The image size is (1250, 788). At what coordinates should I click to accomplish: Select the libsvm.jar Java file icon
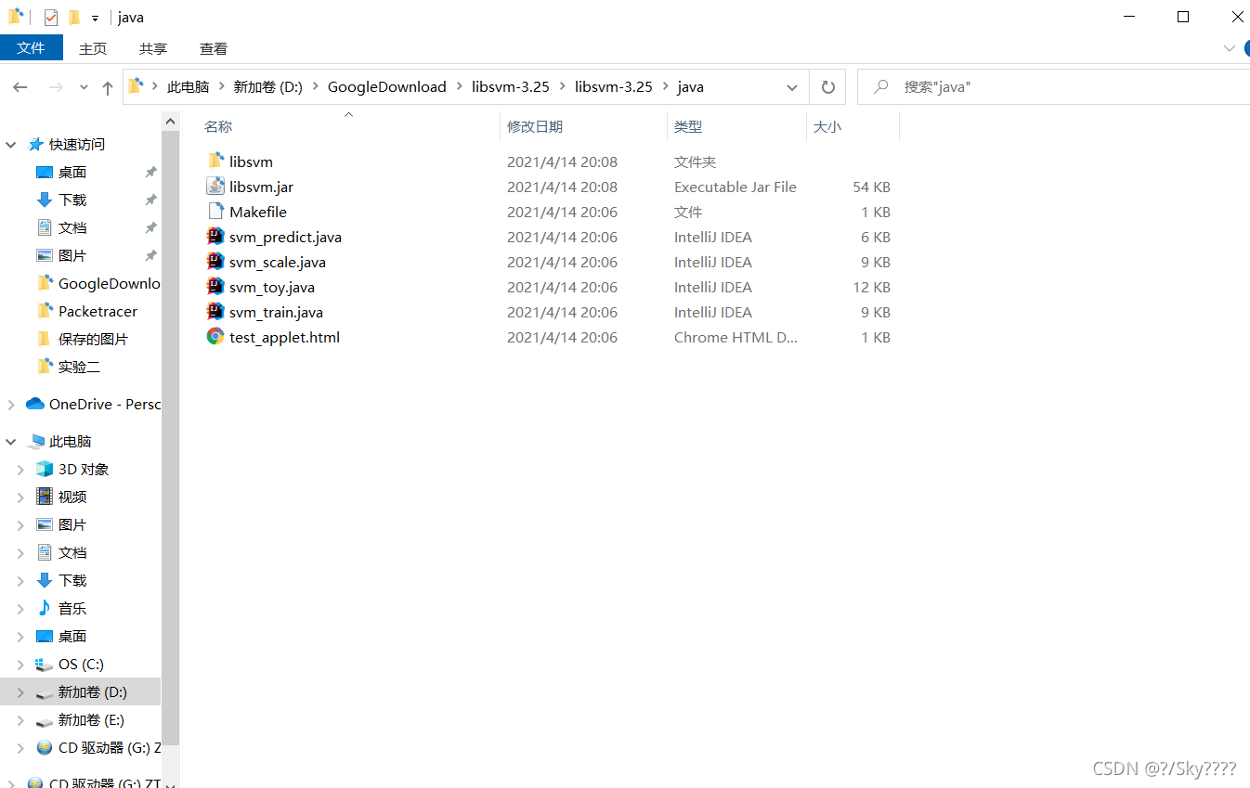pos(215,187)
